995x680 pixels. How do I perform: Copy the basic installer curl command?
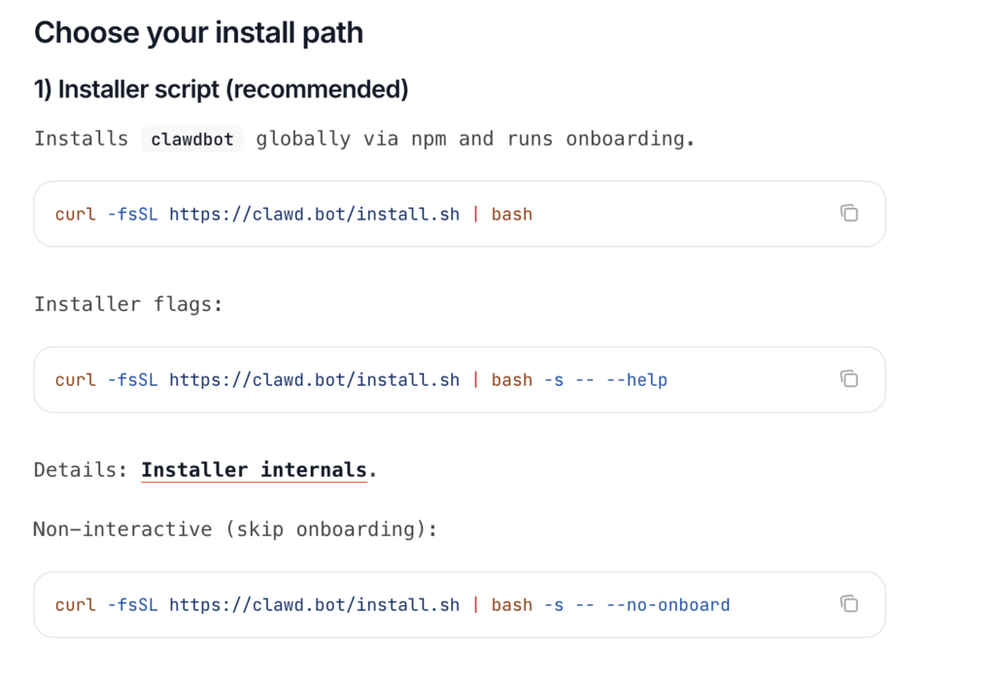849,213
